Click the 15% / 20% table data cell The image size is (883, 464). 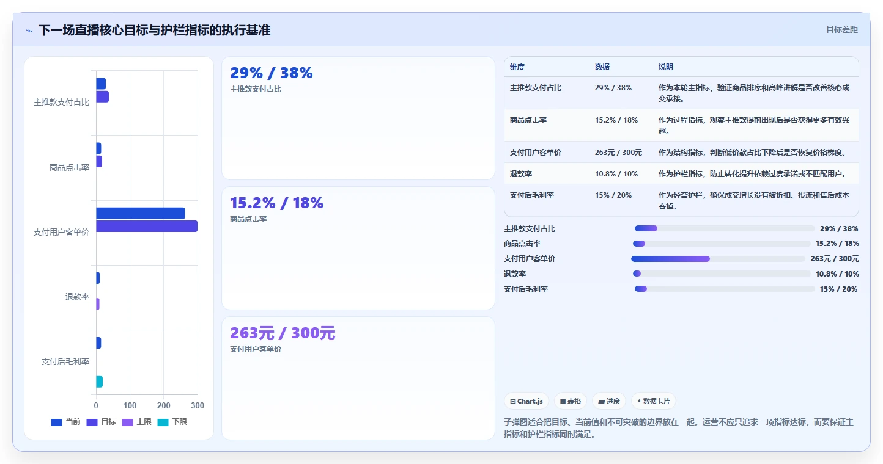(621, 200)
